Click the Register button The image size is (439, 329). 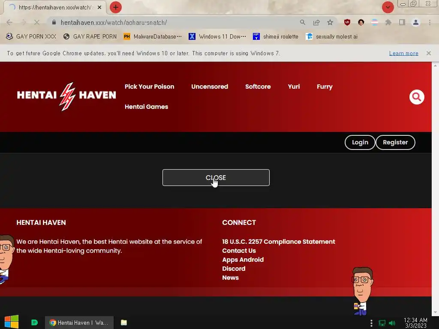pyautogui.click(x=395, y=142)
